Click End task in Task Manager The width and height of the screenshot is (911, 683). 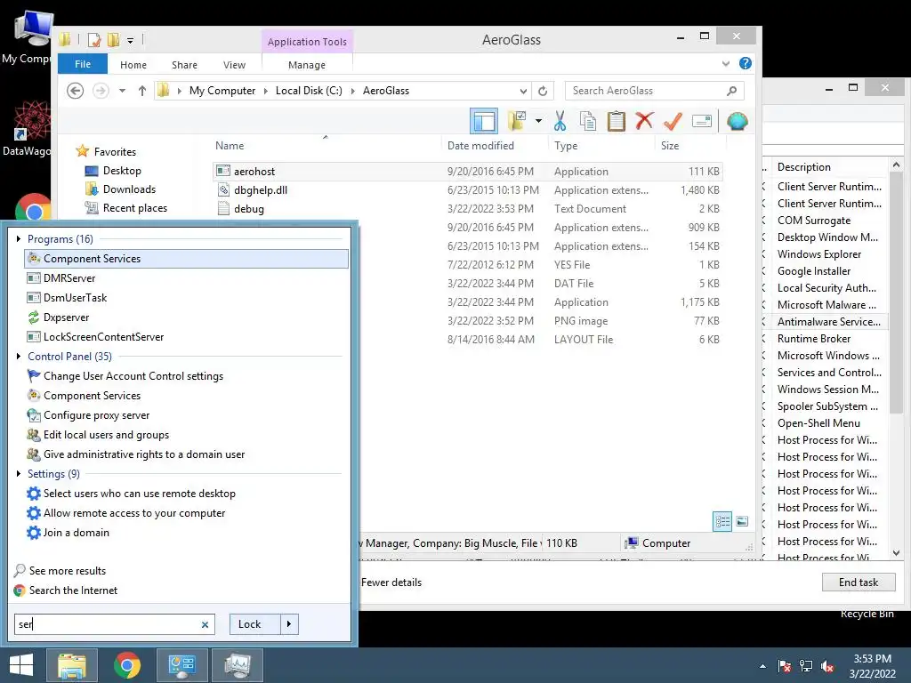click(859, 583)
